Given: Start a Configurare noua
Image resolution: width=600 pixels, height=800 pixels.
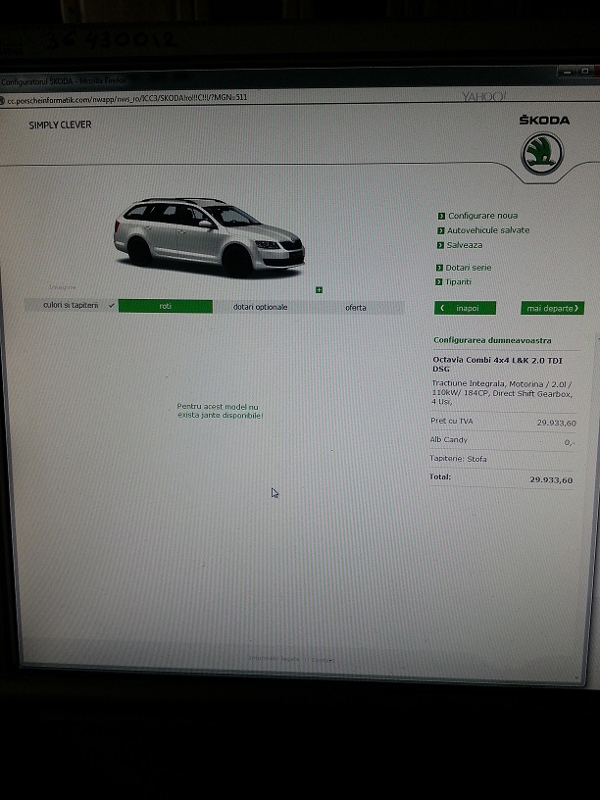Looking at the screenshot, I should [x=482, y=216].
